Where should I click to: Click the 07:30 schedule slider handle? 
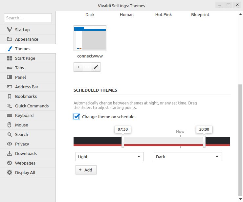tap(123, 142)
